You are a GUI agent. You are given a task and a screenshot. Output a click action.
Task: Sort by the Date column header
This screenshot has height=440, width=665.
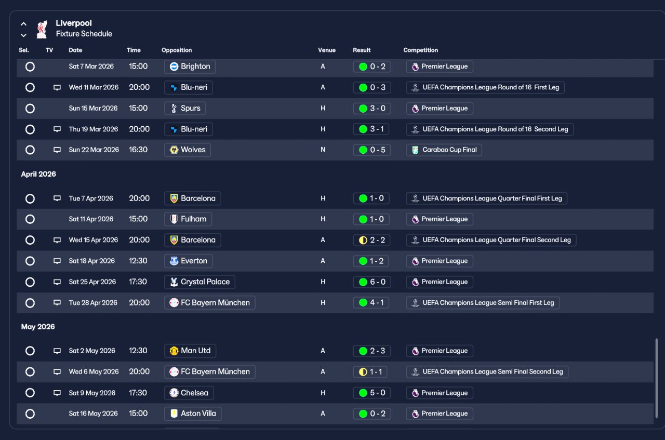[x=75, y=50]
